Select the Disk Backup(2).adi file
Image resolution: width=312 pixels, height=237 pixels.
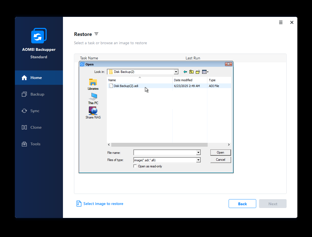126,86
